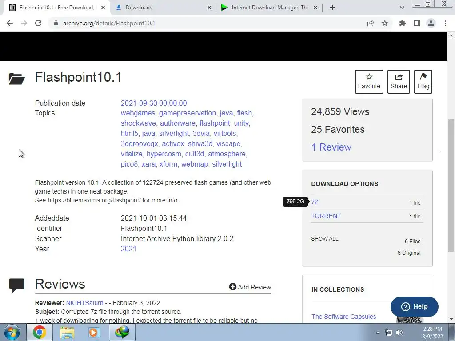Click SHOW ALL download files

324,238
